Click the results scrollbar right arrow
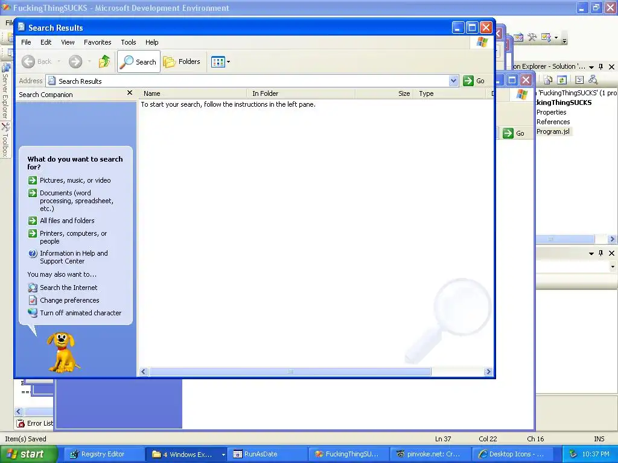Viewport: 618px width, 463px height. (488, 371)
